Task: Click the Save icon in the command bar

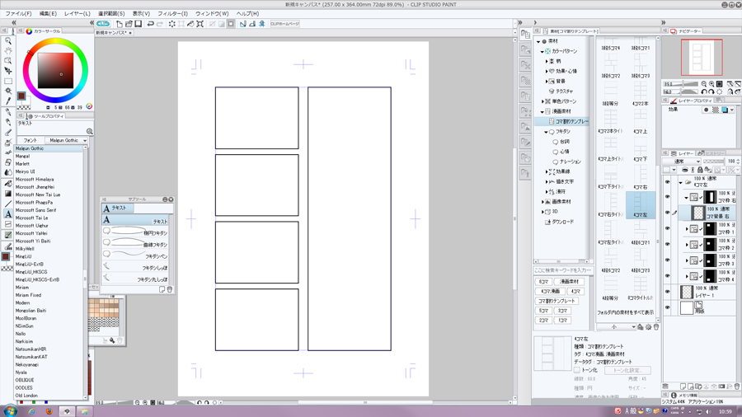Action: pos(138,24)
